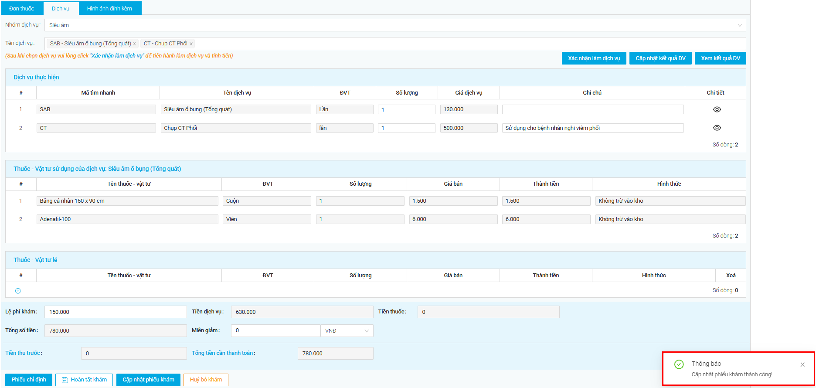Focus empty Ghi chú field of SAB row

[593, 109]
